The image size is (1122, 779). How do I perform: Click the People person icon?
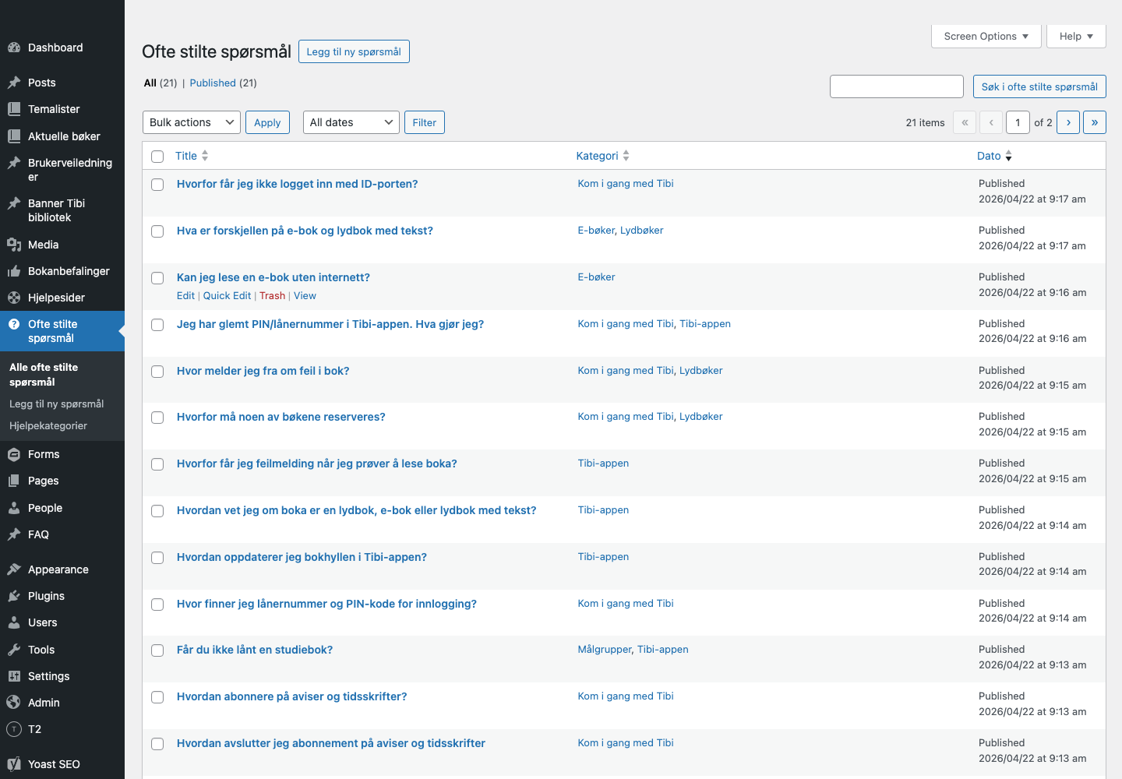point(14,508)
